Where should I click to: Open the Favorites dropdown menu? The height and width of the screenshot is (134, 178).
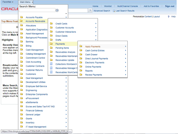tap(8, 2)
